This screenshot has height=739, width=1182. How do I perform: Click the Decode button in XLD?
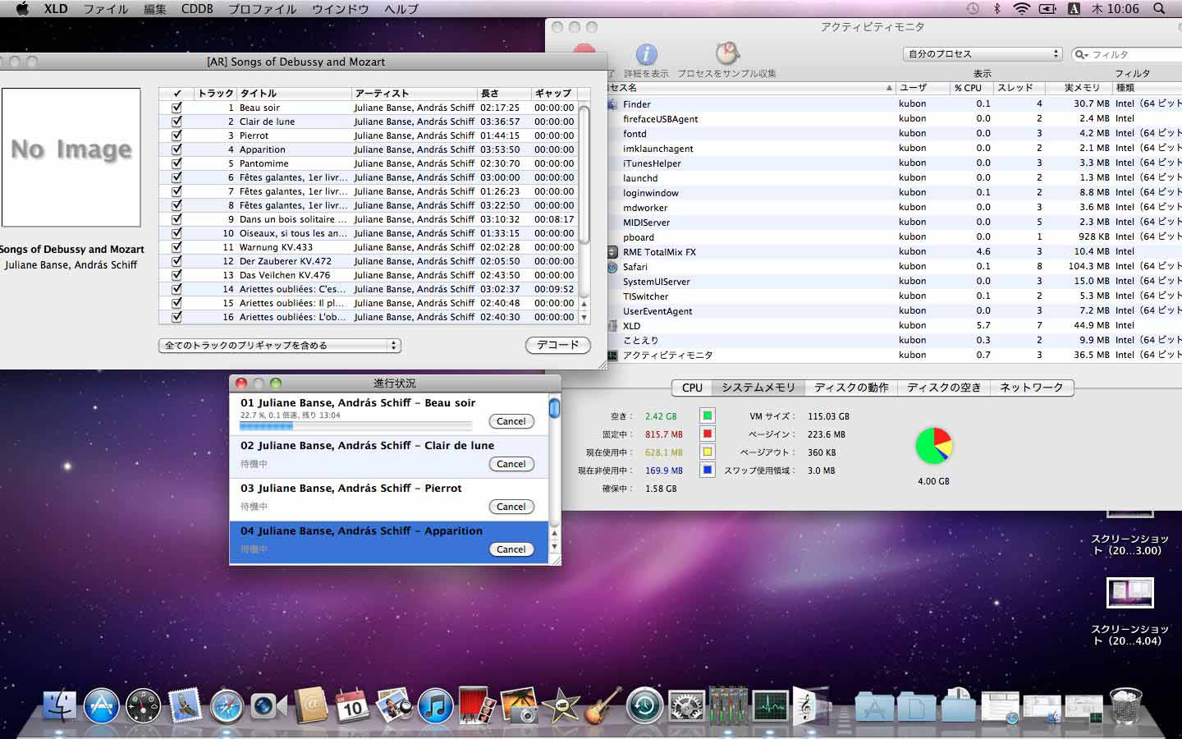pyautogui.click(x=558, y=345)
